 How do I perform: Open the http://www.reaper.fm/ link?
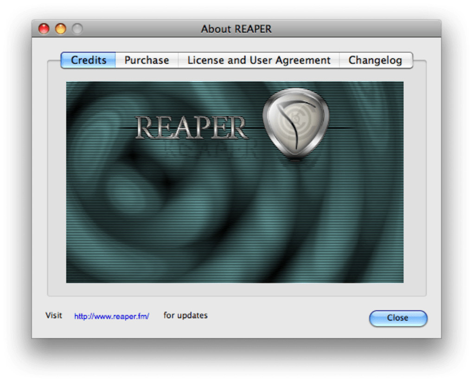coord(112,316)
